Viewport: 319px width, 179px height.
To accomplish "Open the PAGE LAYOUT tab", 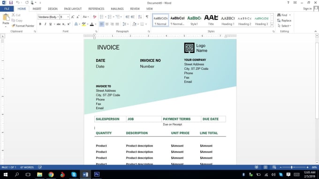I will (73, 9).
